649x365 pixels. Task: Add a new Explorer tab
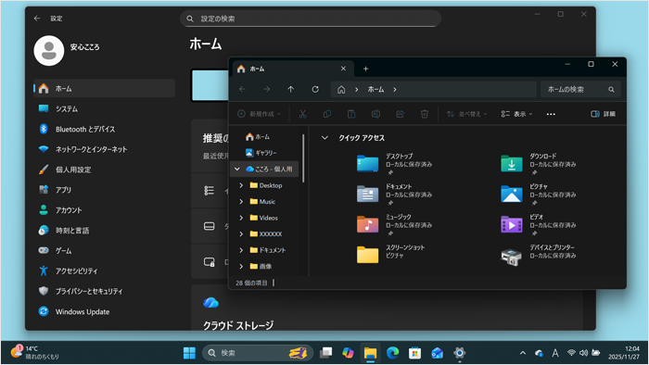[365, 69]
